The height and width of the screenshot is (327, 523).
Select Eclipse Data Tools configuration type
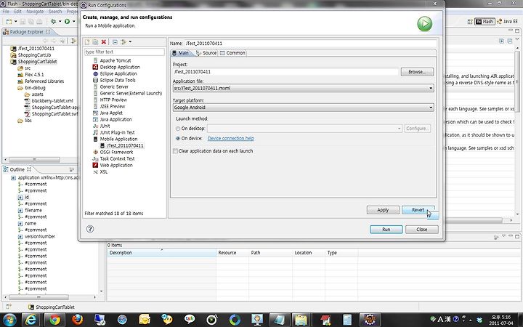[x=118, y=80]
